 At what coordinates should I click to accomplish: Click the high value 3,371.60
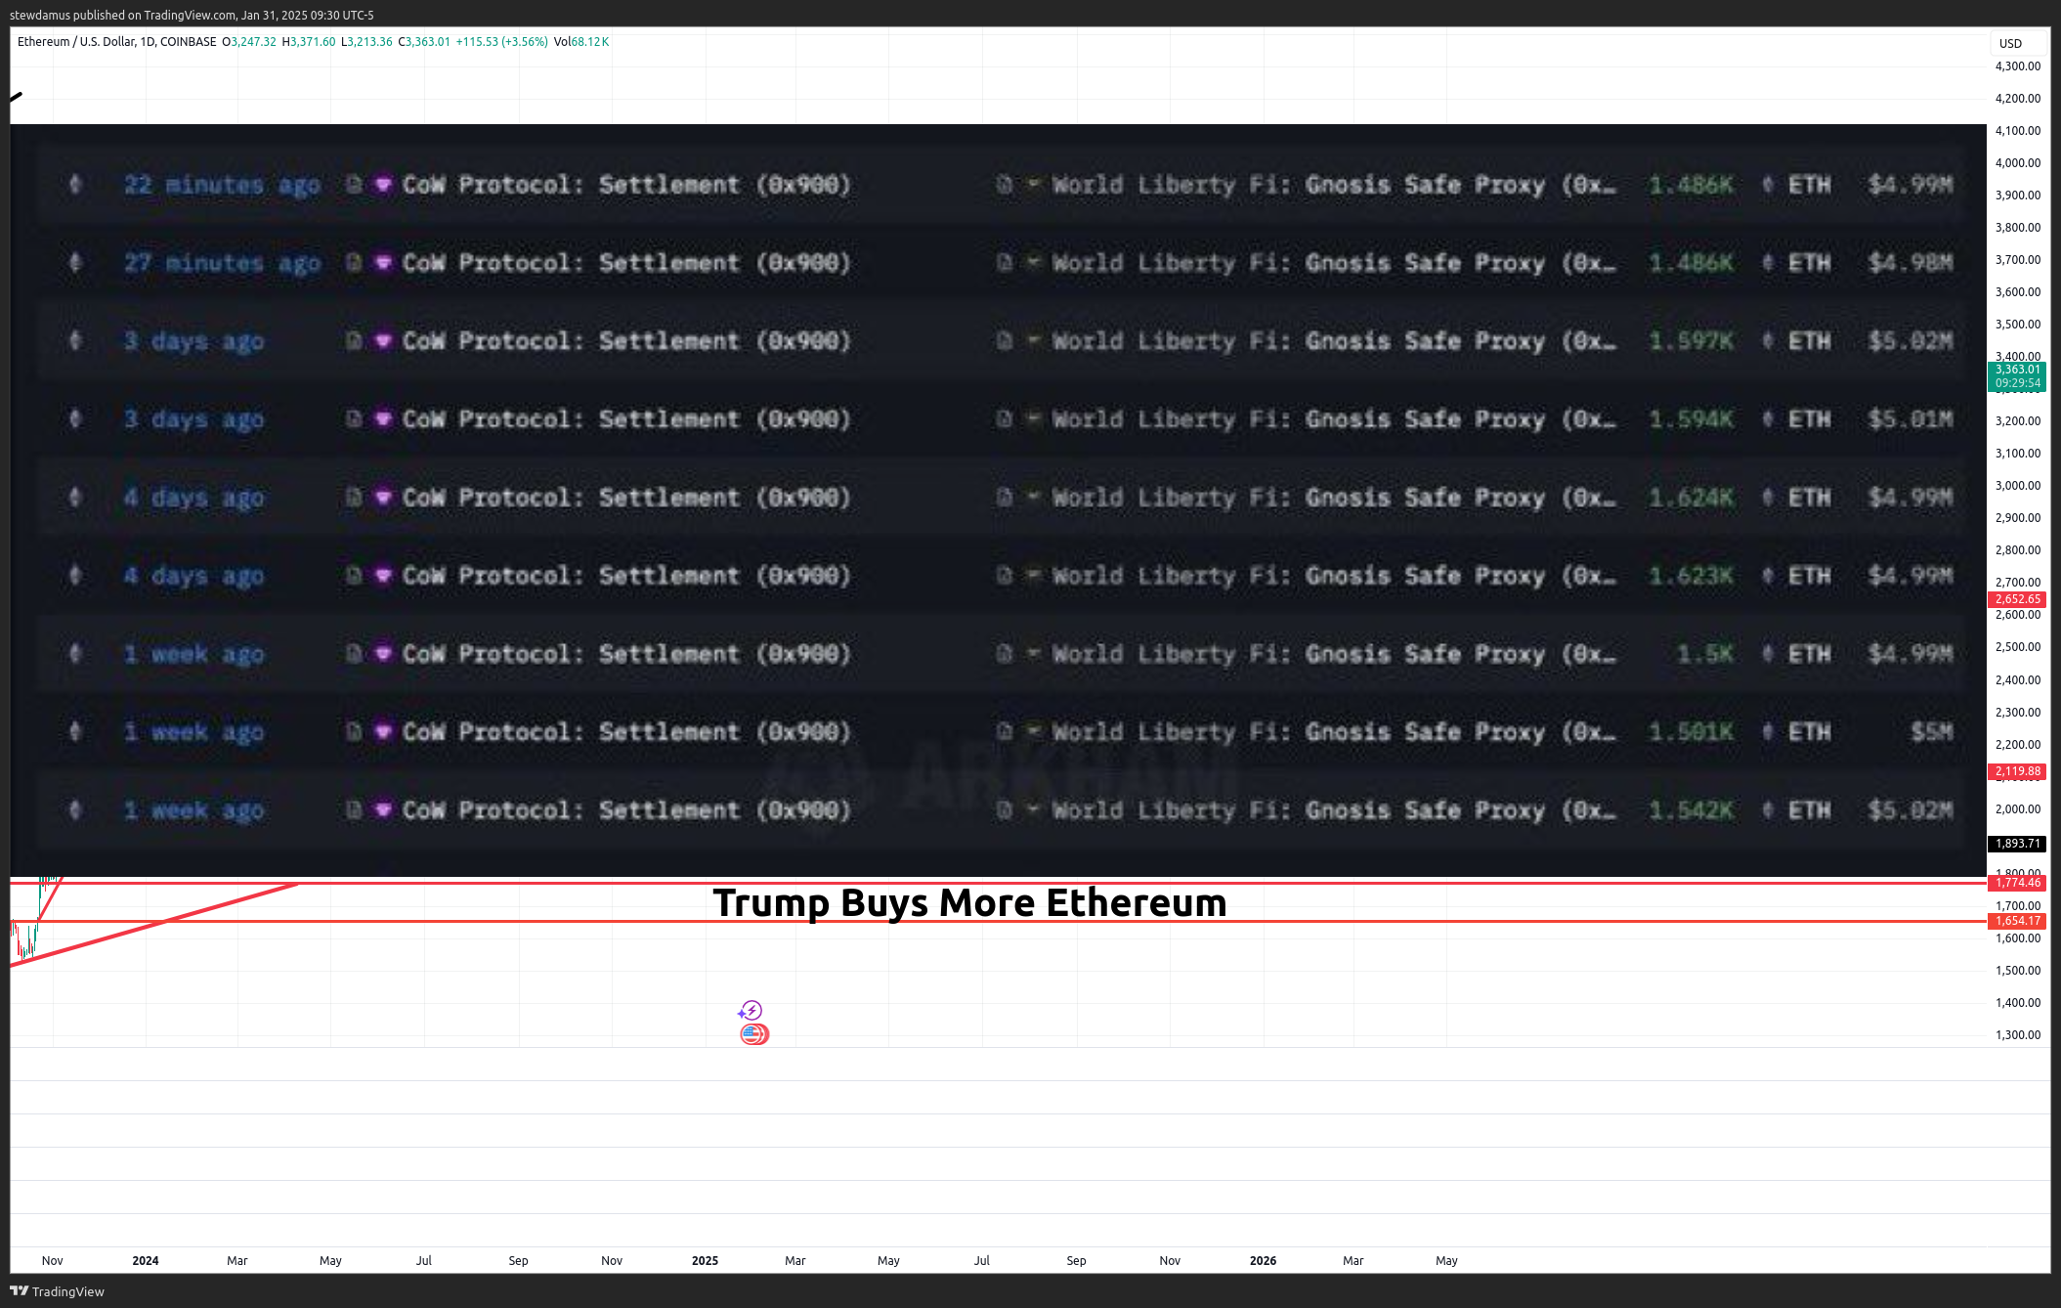(313, 42)
